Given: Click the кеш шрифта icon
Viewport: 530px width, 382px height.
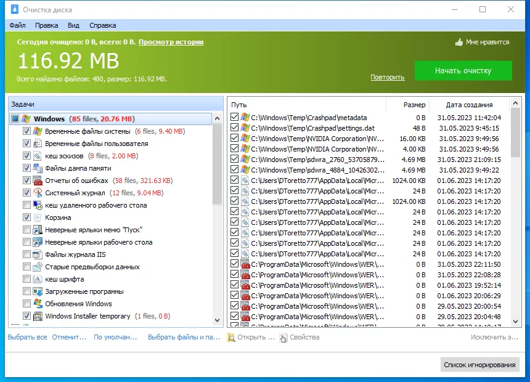Looking at the screenshot, I should click(38, 279).
